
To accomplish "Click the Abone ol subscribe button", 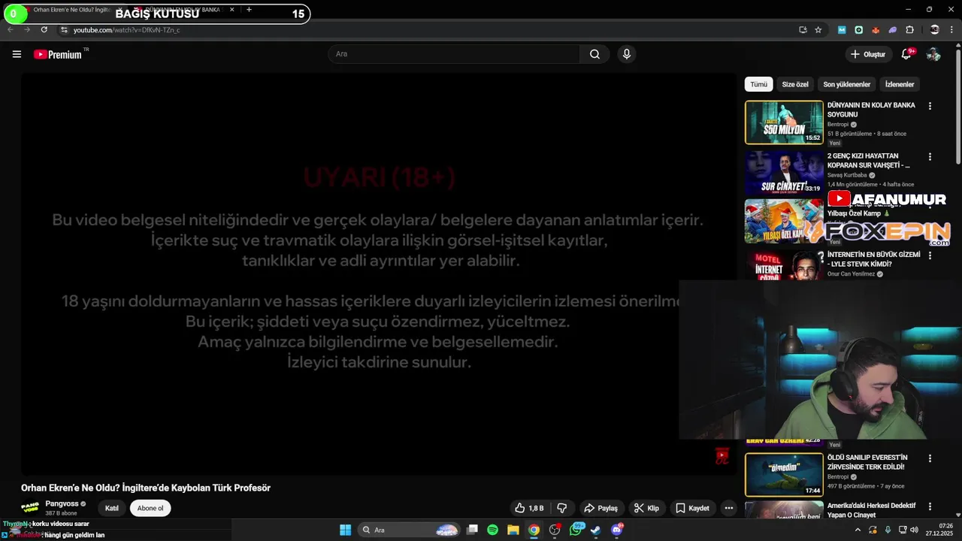I will (150, 508).
